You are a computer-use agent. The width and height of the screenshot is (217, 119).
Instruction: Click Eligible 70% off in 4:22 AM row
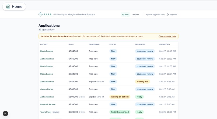(x=96, y=82)
